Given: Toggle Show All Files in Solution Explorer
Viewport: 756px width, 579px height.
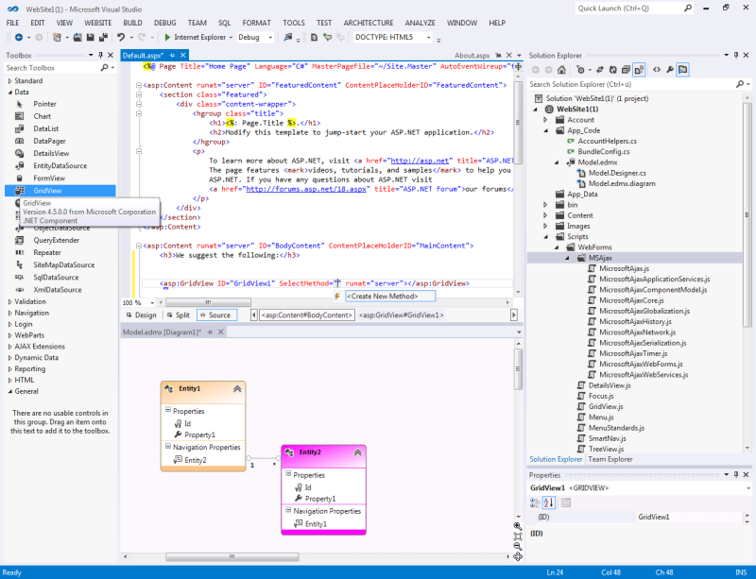Looking at the screenshot, I should click(640, 70).
